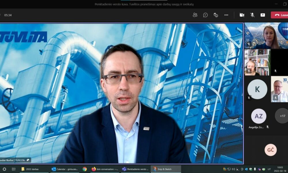Image resolution: width=288 pixels, height=173 pixels.
Task: Unmute the microphone
Action: (x=252, y=15)
